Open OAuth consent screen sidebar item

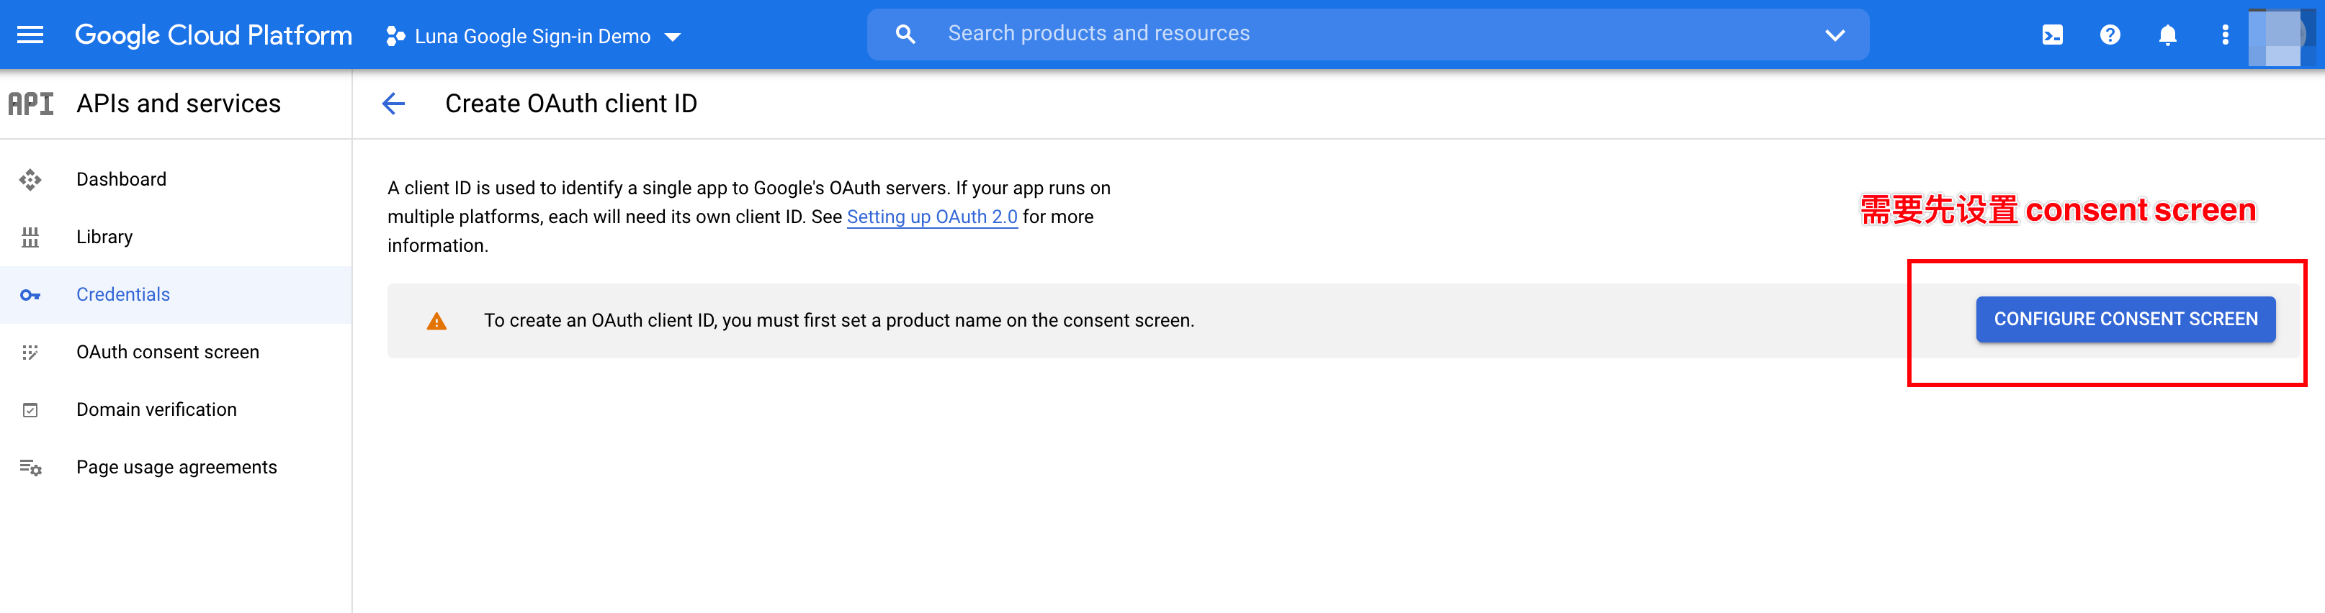click(x=176, y=353)
